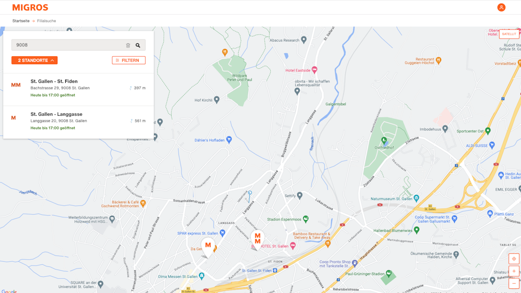Switch map to Satellit view
521x293 pixels.
[x=509, y=34]
